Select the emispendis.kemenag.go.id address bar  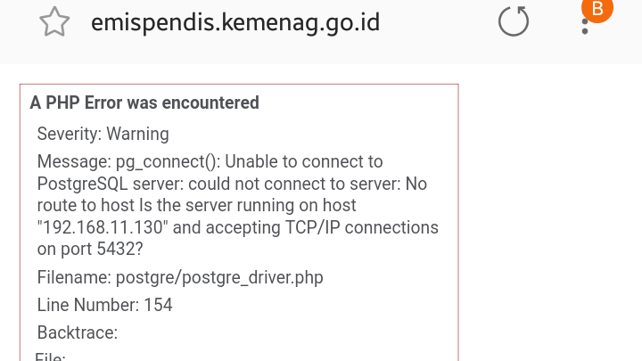pyautogui.click(x=235, y=22)
